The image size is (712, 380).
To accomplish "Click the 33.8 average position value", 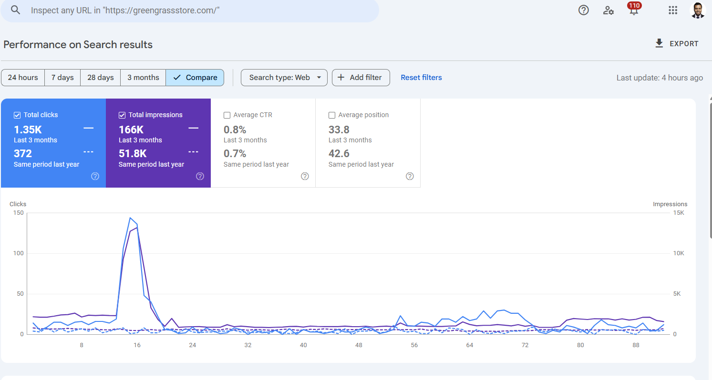I will coord(339,130).
